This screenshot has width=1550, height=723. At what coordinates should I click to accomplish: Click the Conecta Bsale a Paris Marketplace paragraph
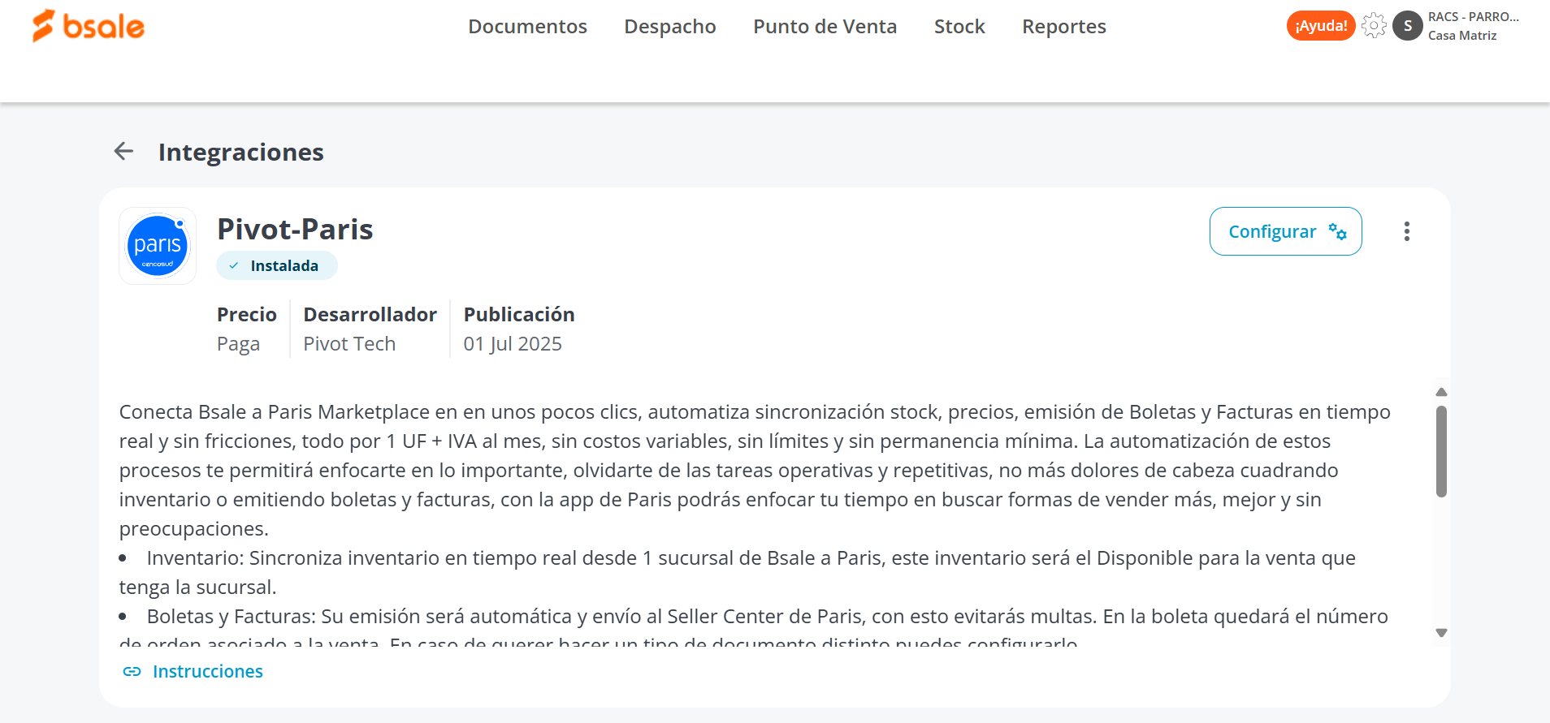point(755,471)
